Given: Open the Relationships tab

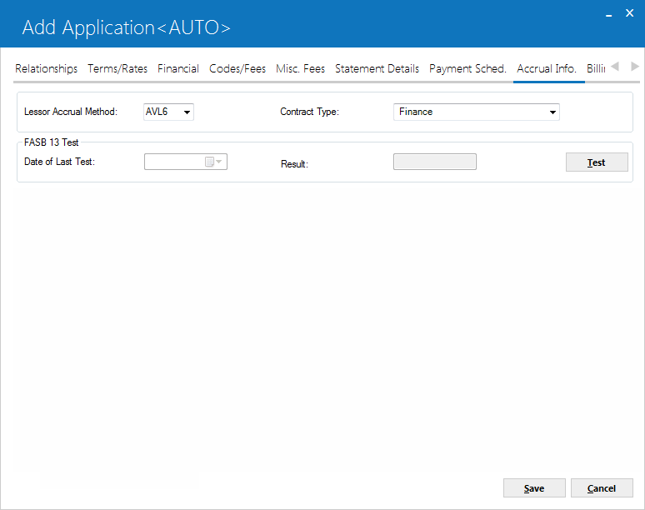Looking at the screenshot, I should pyautogui.click(x=46, y=68).
